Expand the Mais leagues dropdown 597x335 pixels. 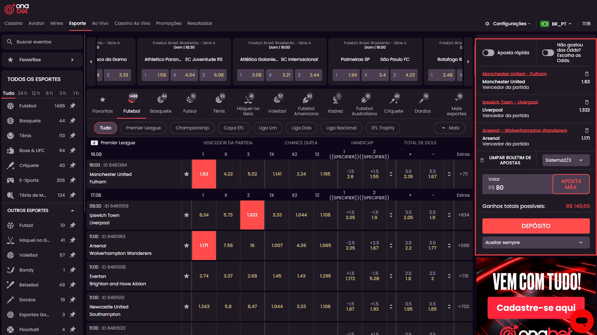click(449, 128)
